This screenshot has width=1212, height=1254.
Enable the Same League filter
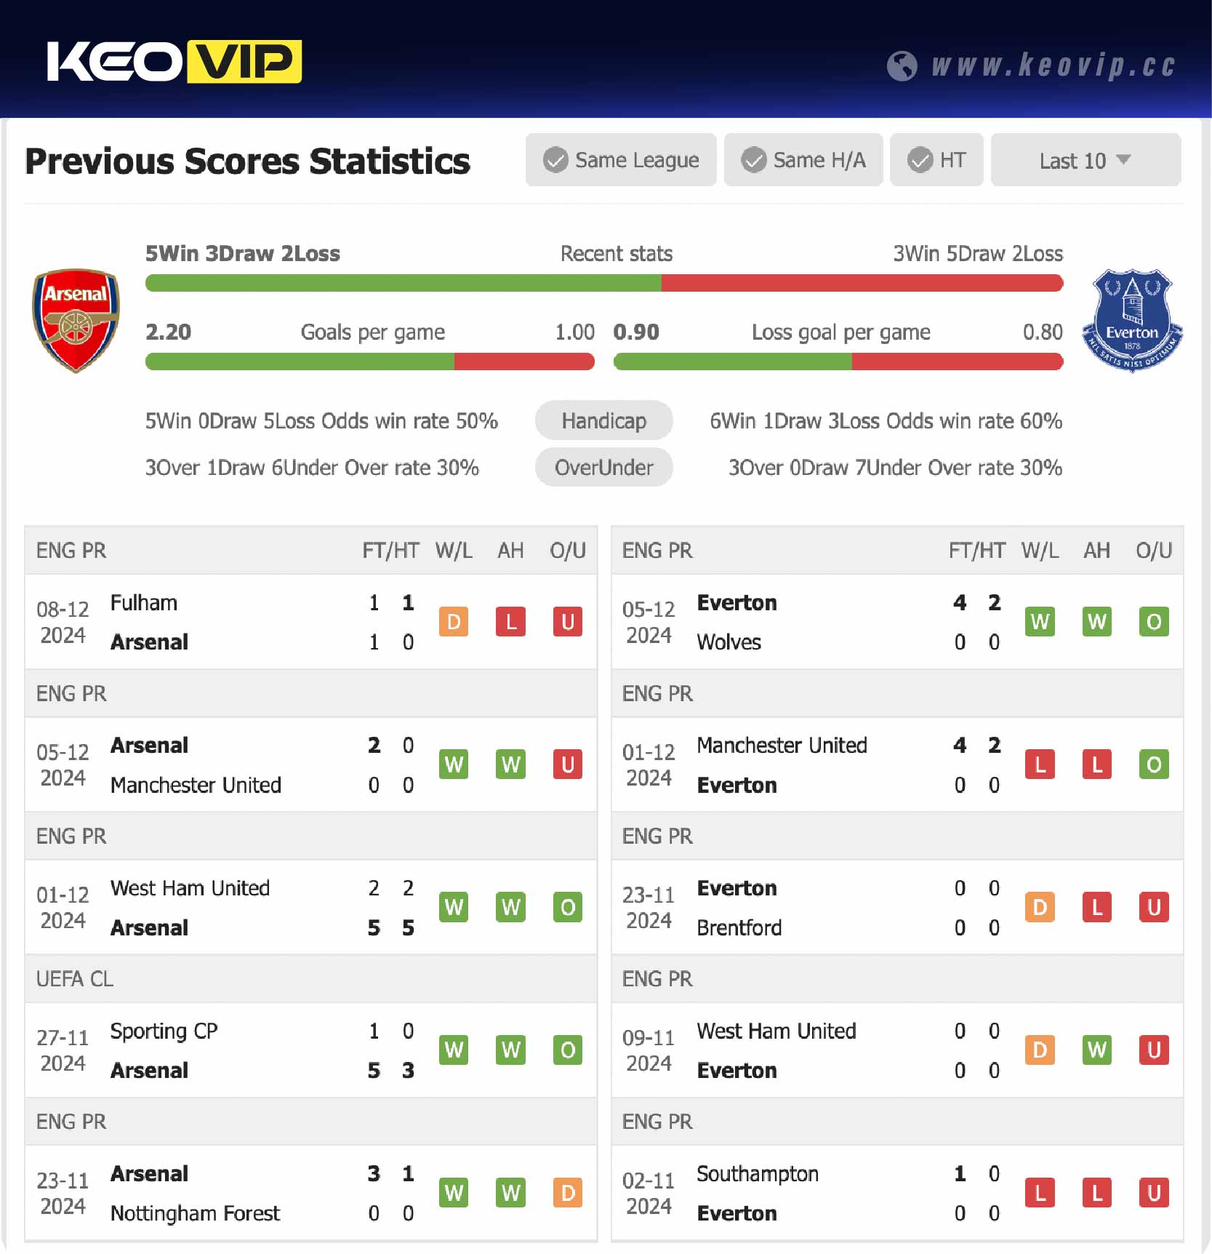pos(621,160)
